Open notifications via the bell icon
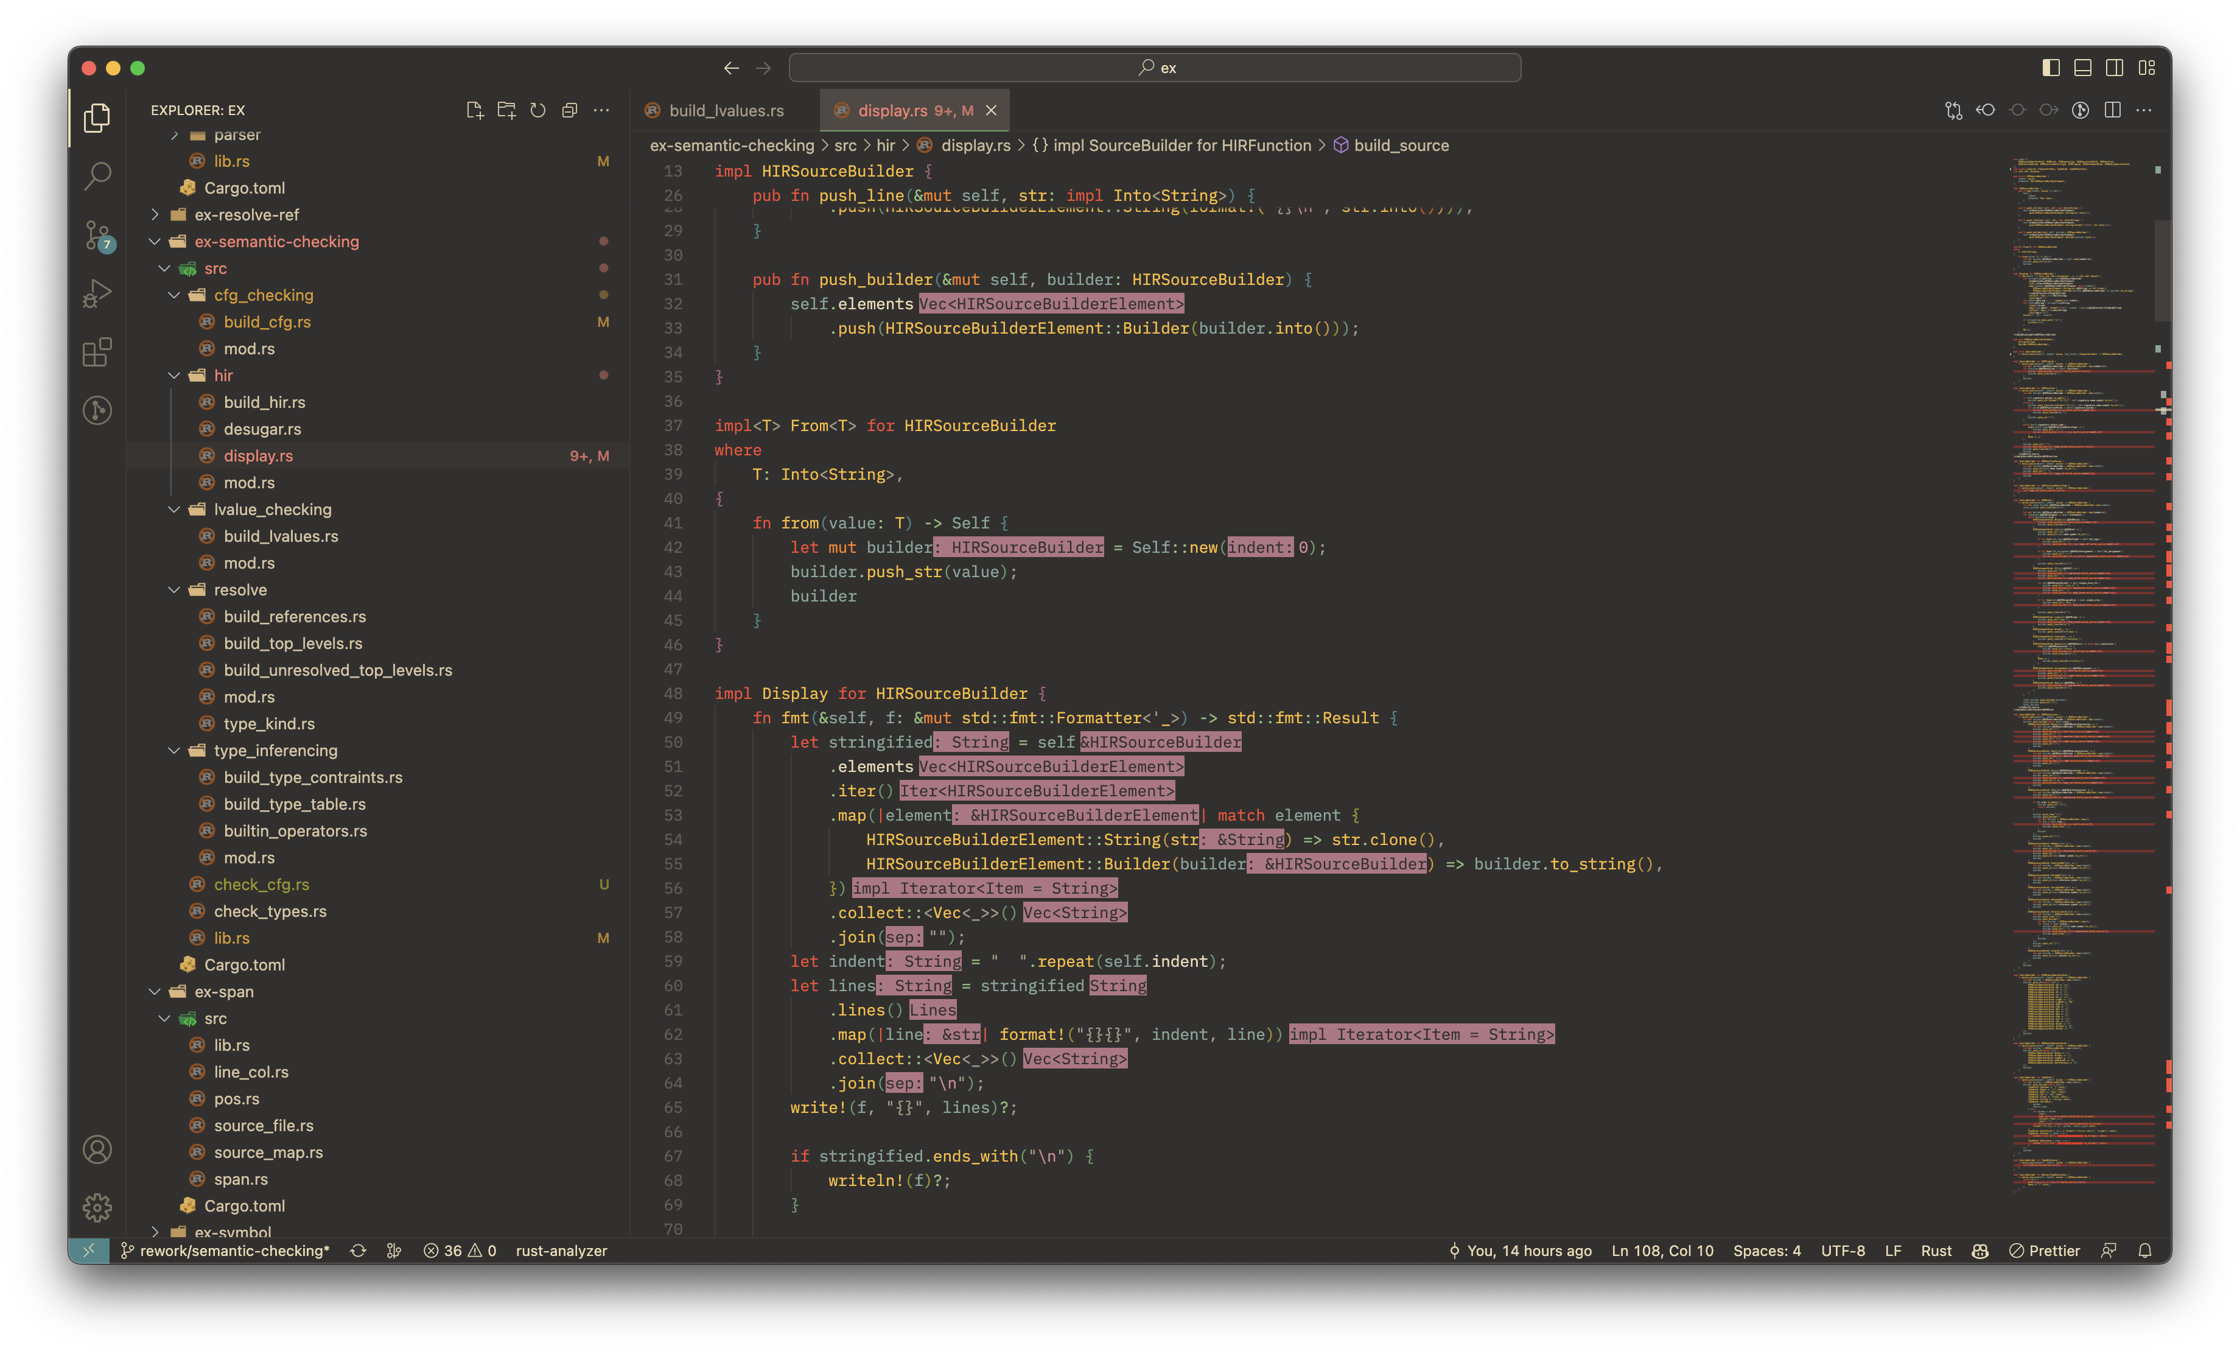2240x1354 pixels. click(2146, 1251)
